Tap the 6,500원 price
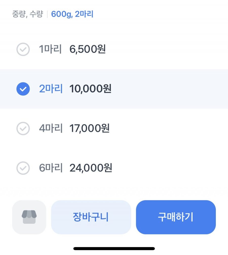Viewport: 228px width, 255px height. [x=87, y=49]
